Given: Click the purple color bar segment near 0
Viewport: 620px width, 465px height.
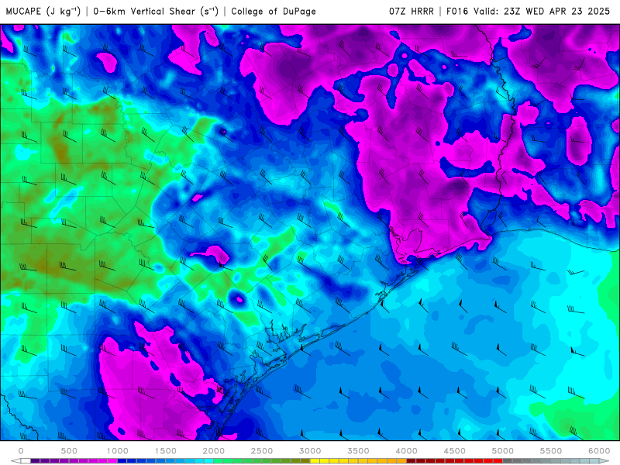Looking at the screenshot, I should pyautogui.click(x=35, y=461).
